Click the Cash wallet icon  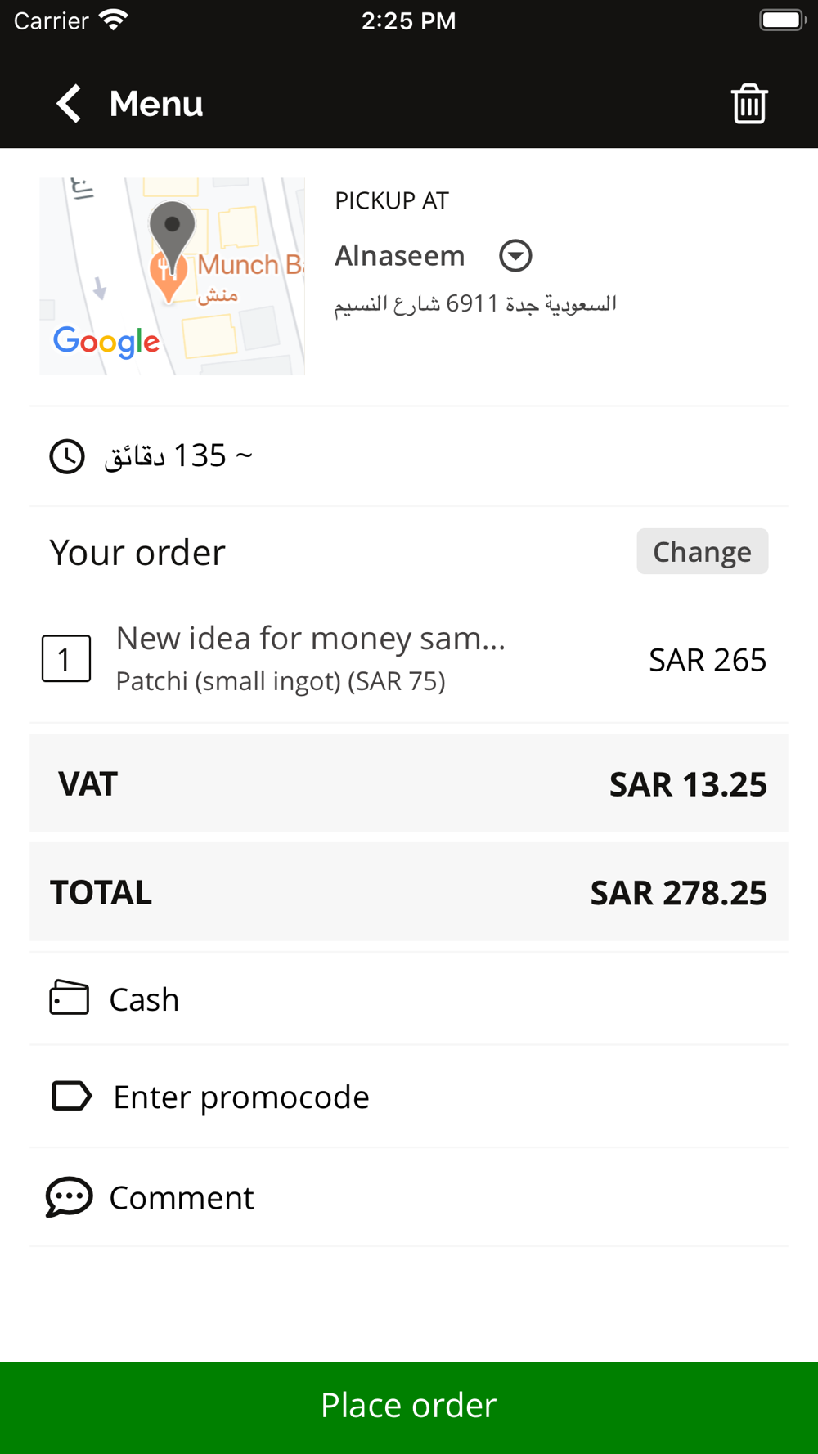click(x=70, y=998)
